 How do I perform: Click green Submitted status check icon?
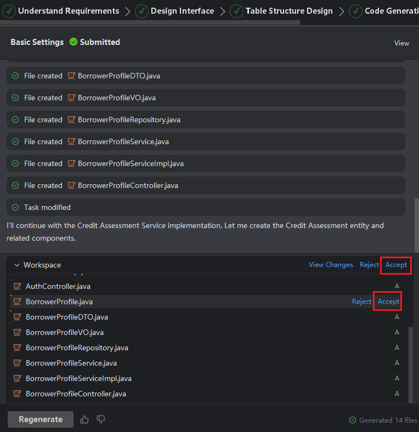(73, 42)
